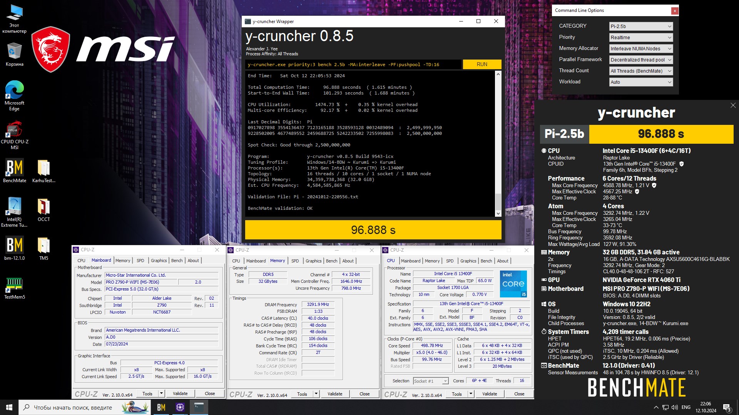
Task: Click the 'DRAM Frequency' value 3291.9 MHz
Action: pos(318,304)
